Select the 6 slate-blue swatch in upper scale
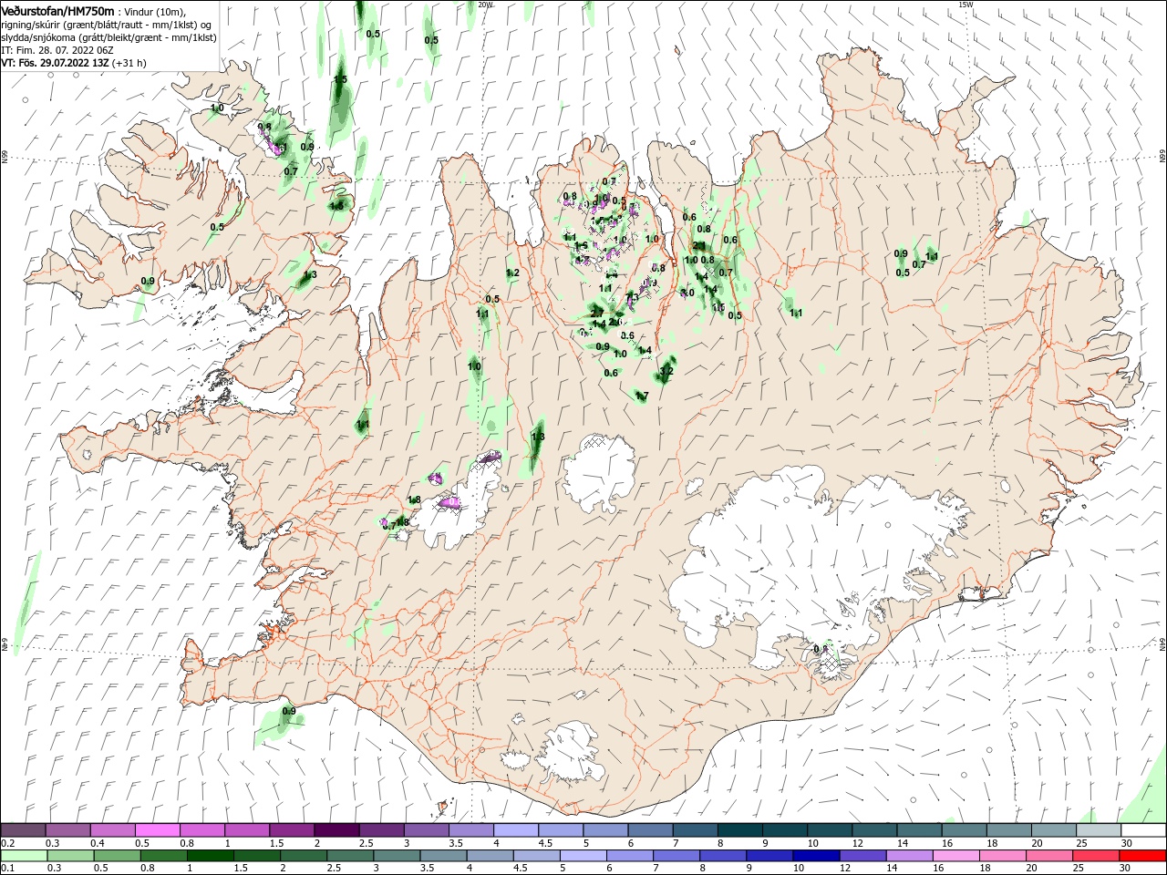Viewport: 1167px width, 875px height. tap(649, 830)
